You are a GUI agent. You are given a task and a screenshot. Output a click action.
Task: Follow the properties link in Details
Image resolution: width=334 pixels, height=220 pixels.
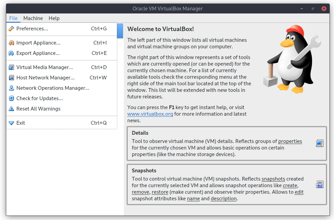tap(290, 141)
